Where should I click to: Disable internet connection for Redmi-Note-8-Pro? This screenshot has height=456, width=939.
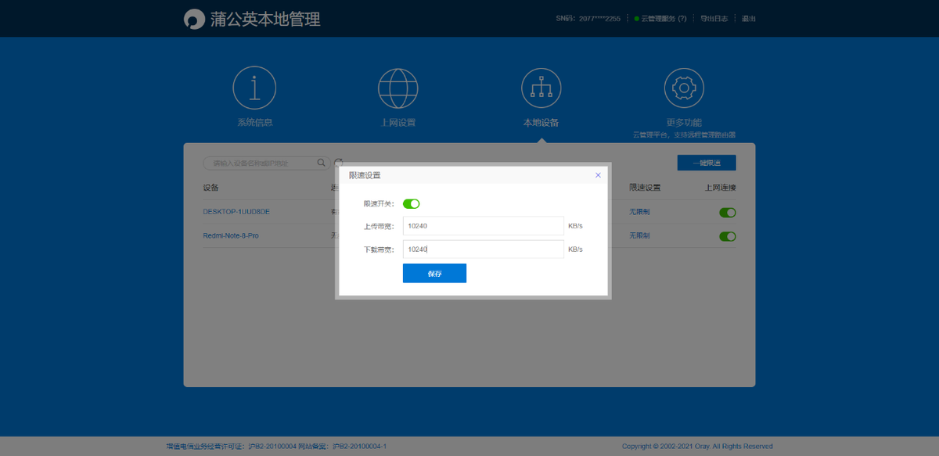point(727,236)
